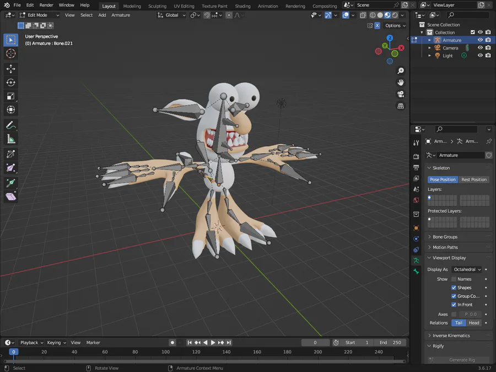Select the Measure tool
The height and width of the screenshot is (372, 496).
point(11,139)
